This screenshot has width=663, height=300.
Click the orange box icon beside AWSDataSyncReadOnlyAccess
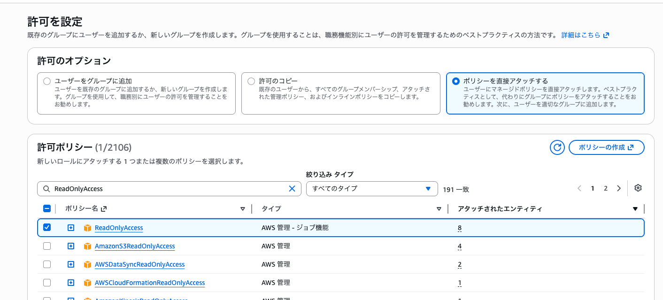(x=87, y=264)
